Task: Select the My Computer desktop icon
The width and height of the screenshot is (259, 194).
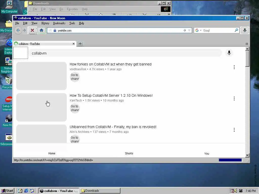Action: [9, 7]
